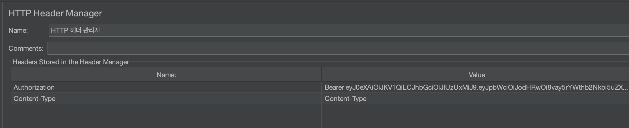Select the Bearer token value cell
The image size is (629, 128).
click(475, 87)
